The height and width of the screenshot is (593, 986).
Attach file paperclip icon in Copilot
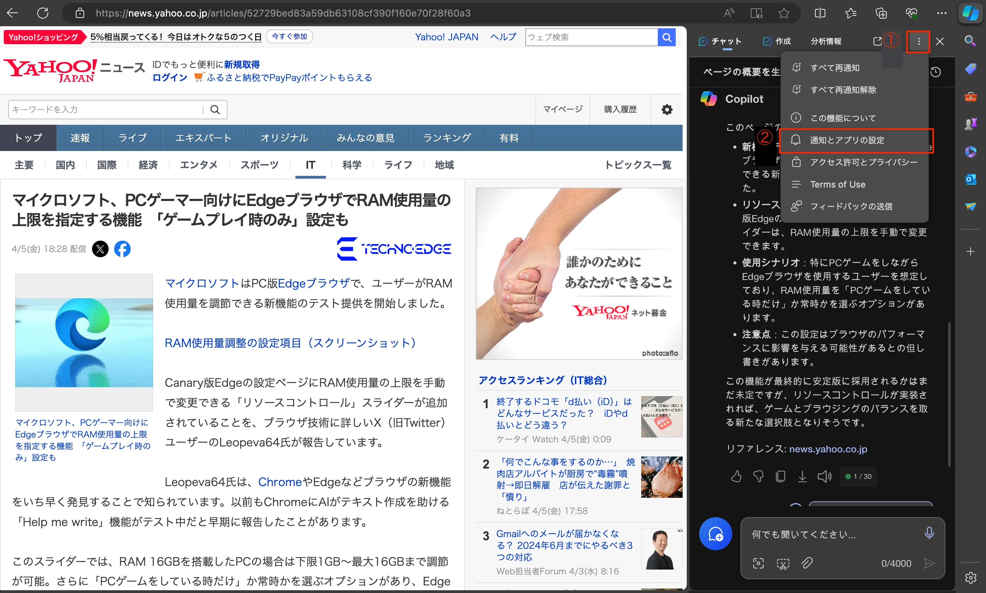pos(807,563)
